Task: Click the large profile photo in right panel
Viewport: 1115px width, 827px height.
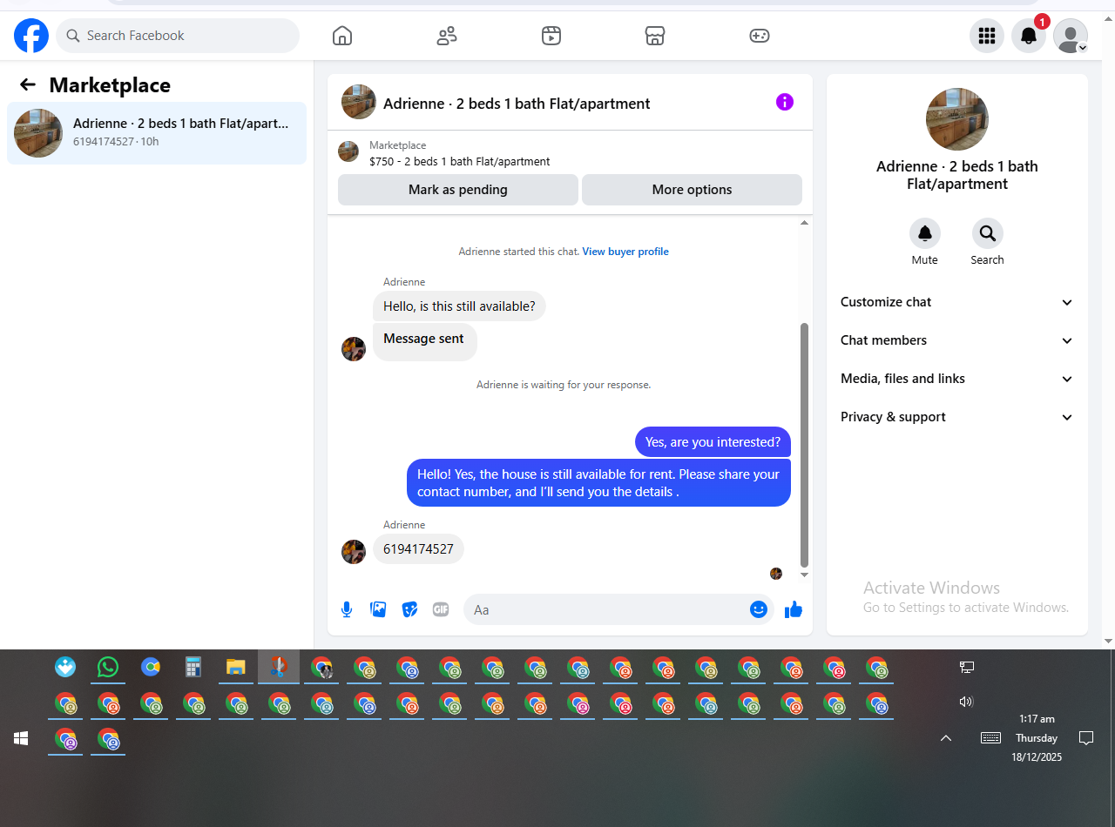Action: pos(957,119)
